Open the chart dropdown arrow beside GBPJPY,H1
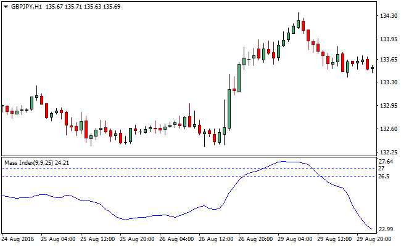This screenshot has width=401, height=246. tap(4, 6)
